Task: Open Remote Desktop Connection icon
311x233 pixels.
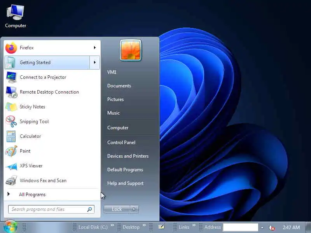Action: coord(11,92)
